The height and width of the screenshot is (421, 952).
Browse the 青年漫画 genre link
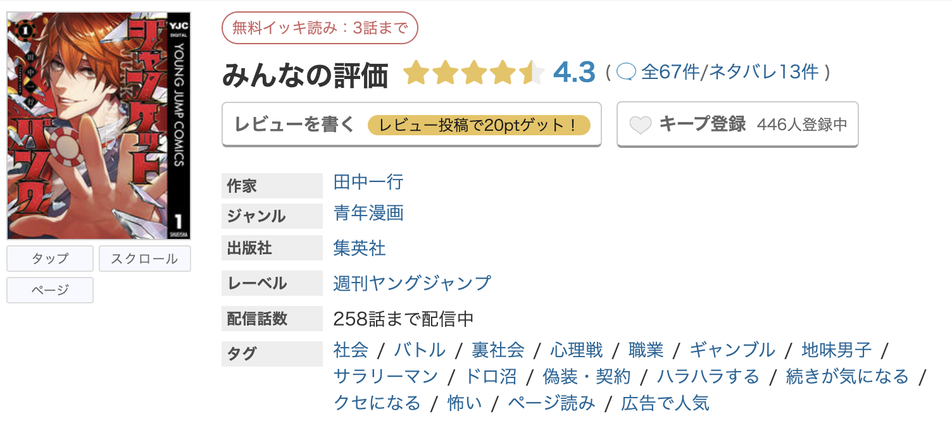click(x=367, y=214)
